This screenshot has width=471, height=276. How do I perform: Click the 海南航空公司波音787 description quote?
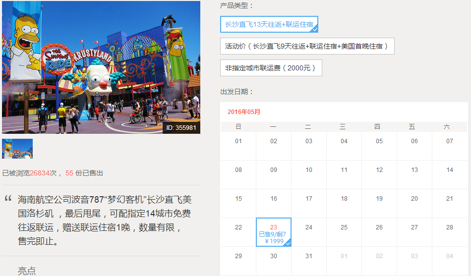pos(104,221)
